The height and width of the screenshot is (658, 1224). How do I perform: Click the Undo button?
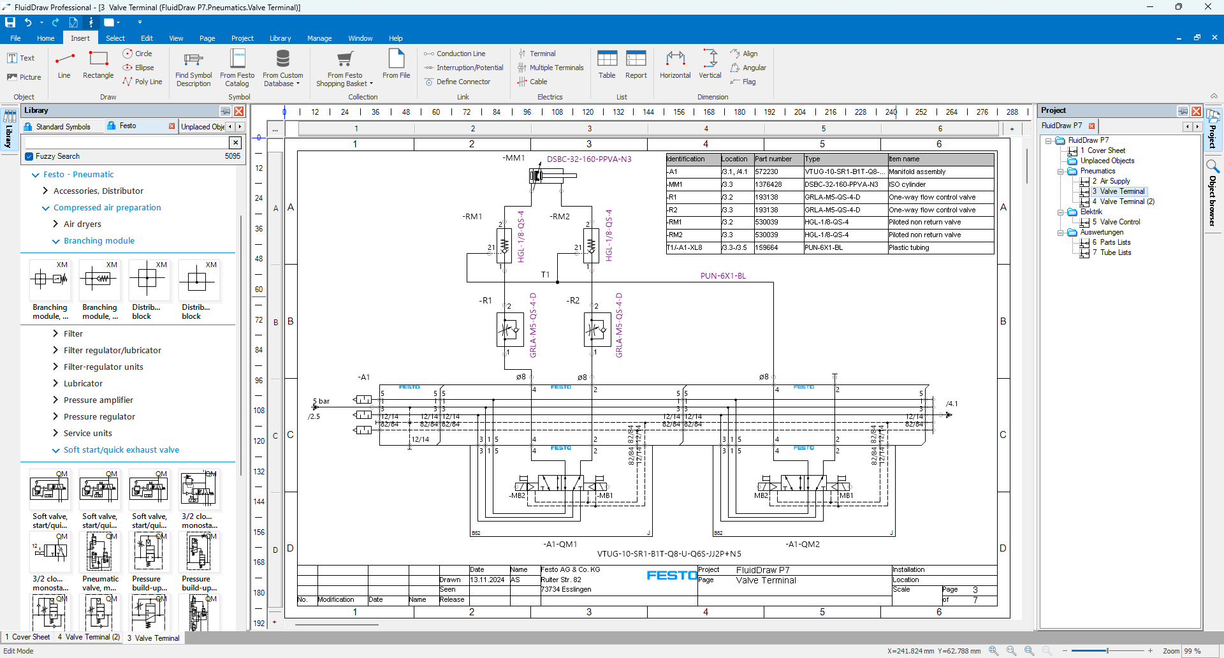pos(29,22)
